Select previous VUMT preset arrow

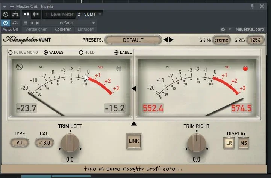click(165, 40)
